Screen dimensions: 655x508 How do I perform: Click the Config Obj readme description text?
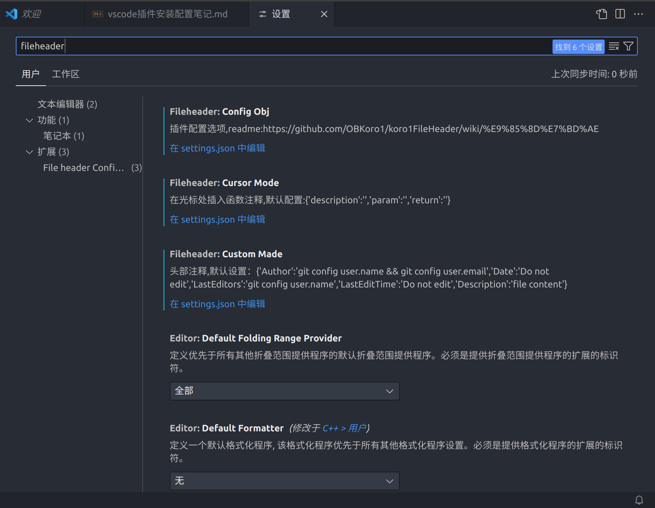click(x=384, y=129)
